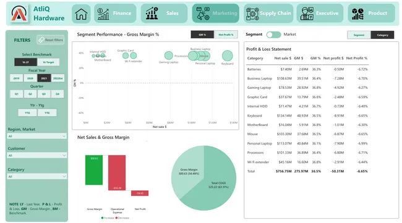Select the Vs LY benchmark
Screen dimensions: 402x223
(x=25, y=62)
